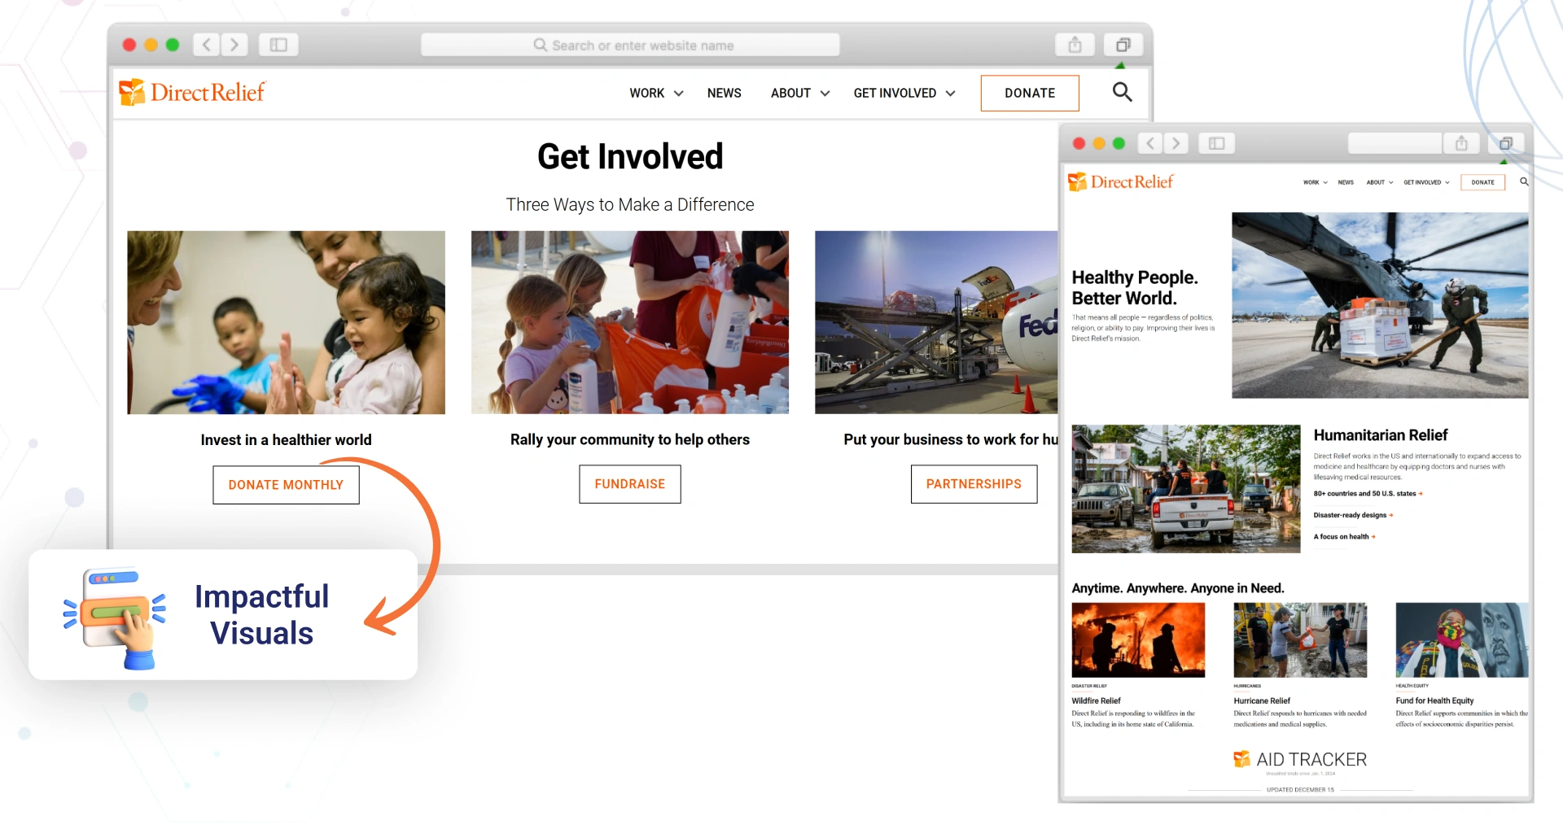This screenshot has height=825, width=1563.
Task: Click 'Fund for Health Equity' title link
Action: coord(1434,701)
